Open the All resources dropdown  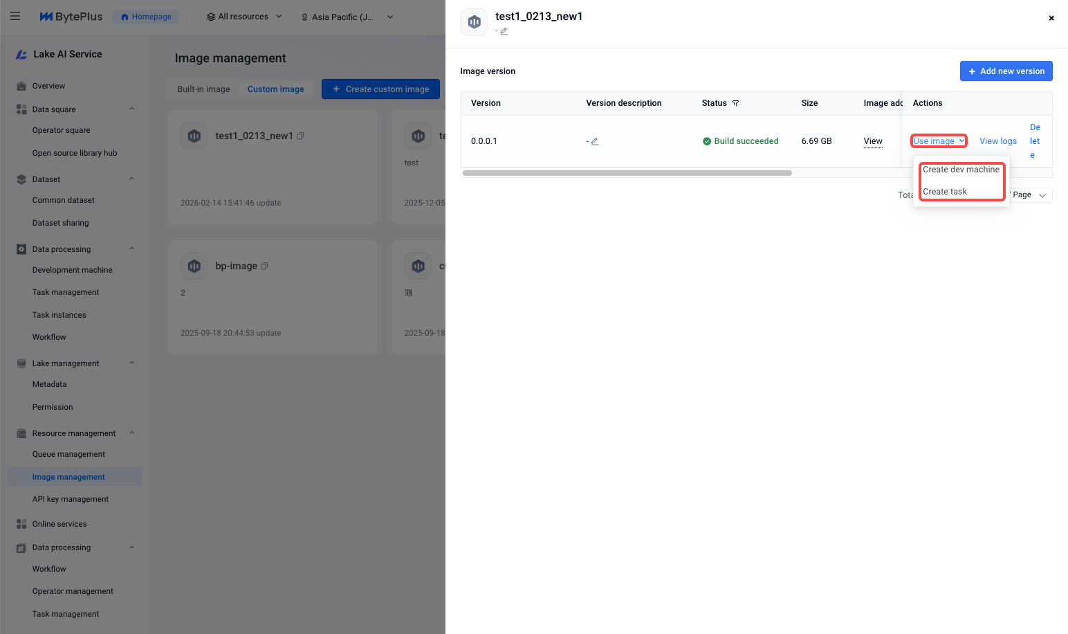[x=244, y=17]
